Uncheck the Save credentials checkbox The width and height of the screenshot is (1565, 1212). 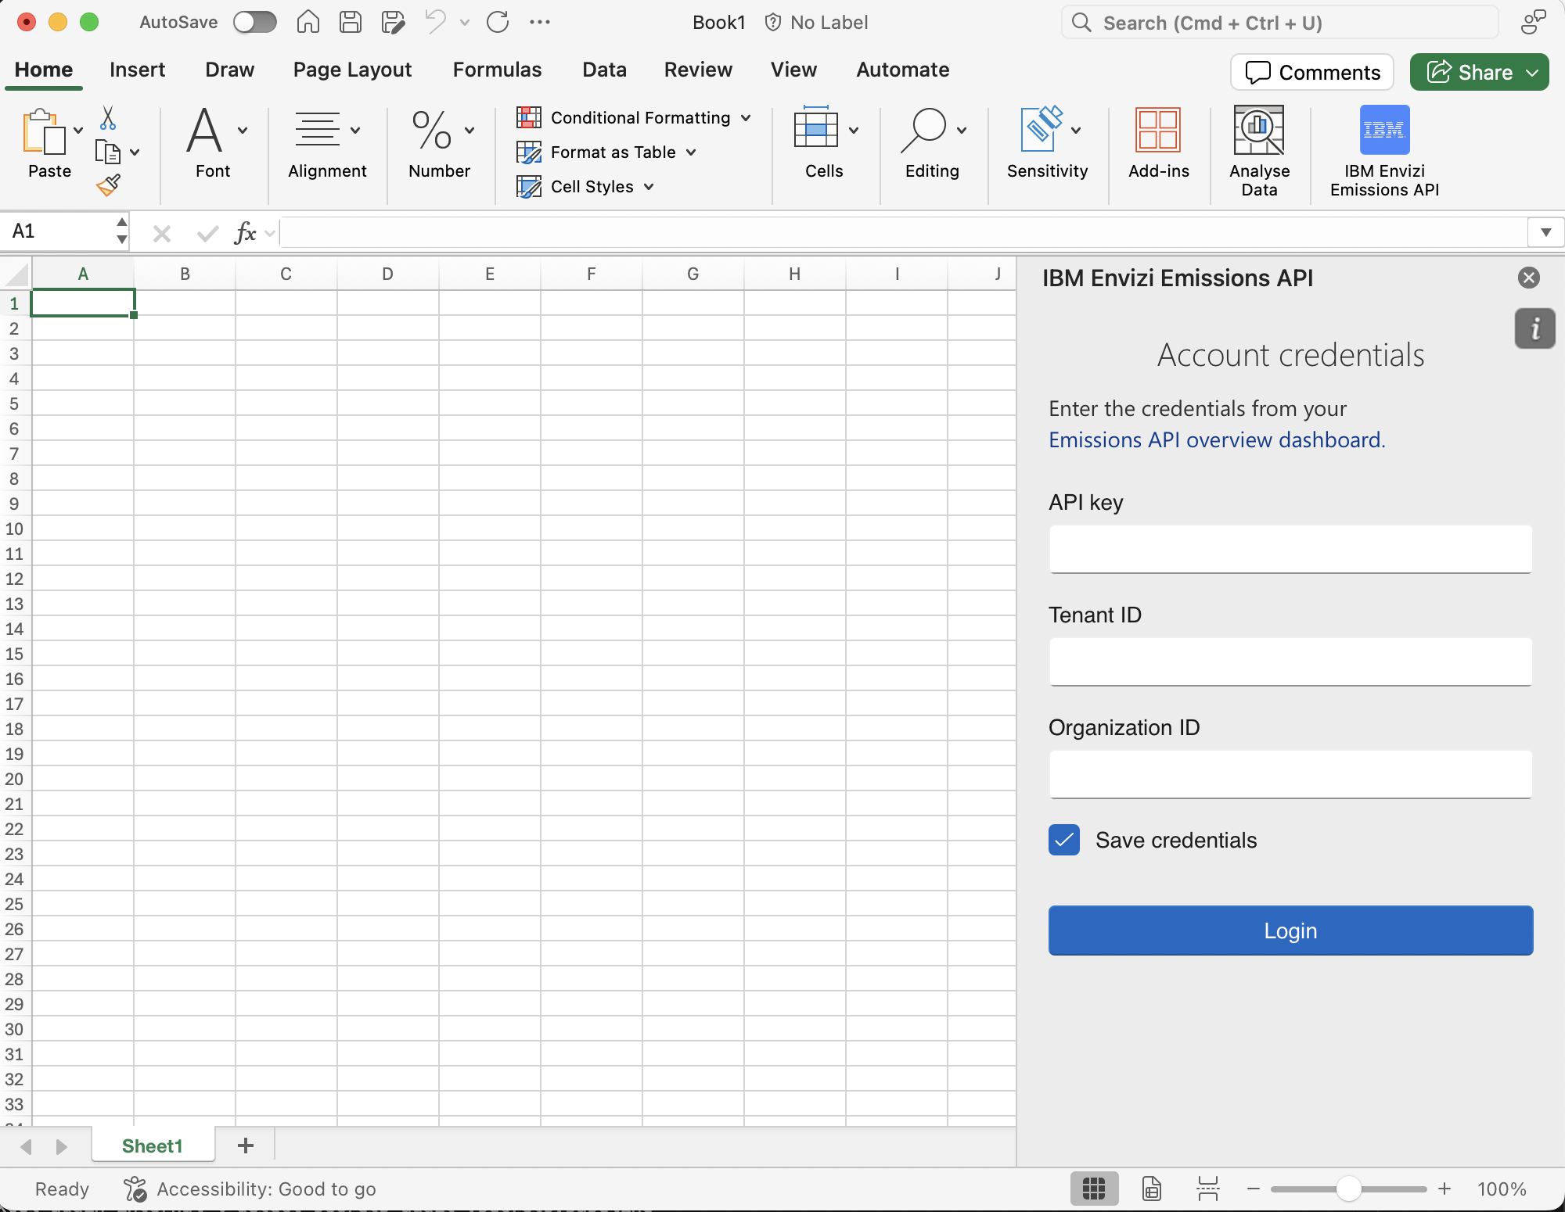pos(1063,840)
